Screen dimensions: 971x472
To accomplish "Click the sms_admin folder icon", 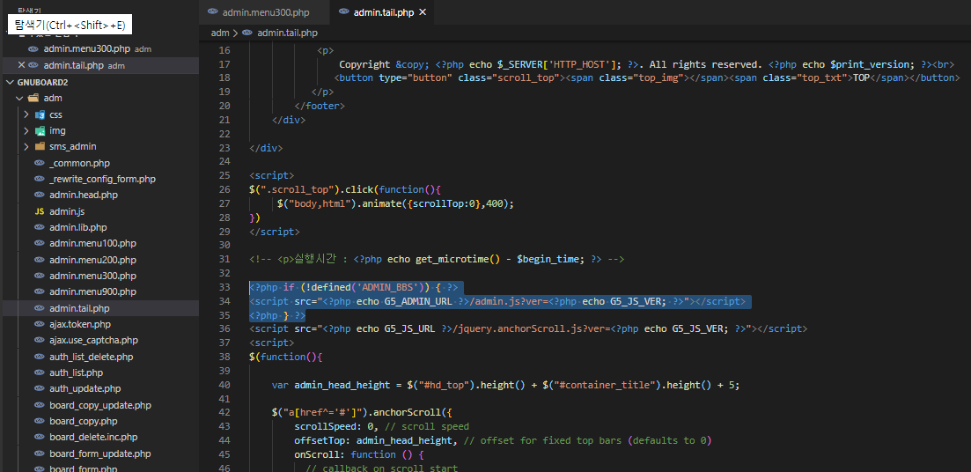I will (40, 146).
